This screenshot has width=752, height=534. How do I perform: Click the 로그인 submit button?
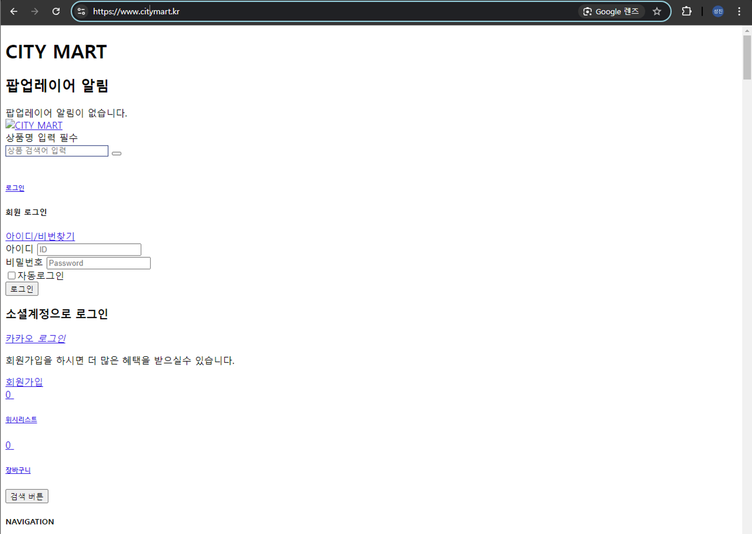[22, 289]
